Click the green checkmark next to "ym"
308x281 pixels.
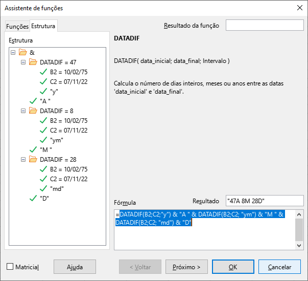pos(43,140)
